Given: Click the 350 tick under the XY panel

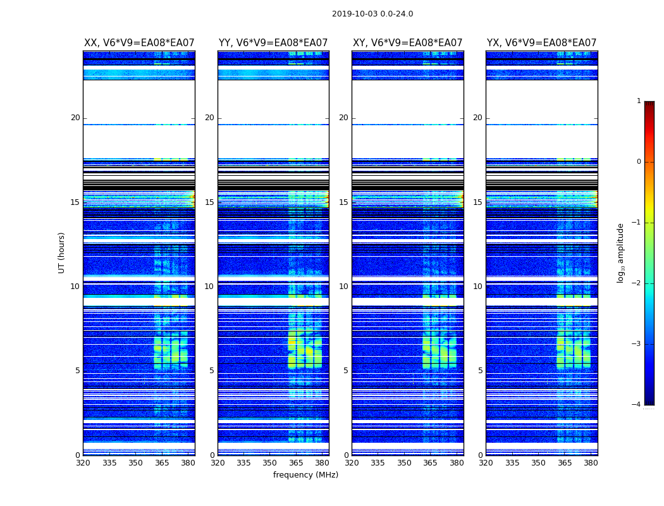Looking at the screenshot, I should point(404,462).
